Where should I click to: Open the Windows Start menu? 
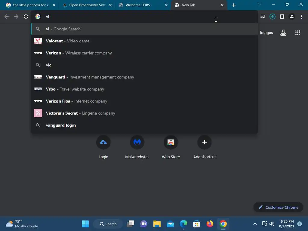[x=85, y=224]
